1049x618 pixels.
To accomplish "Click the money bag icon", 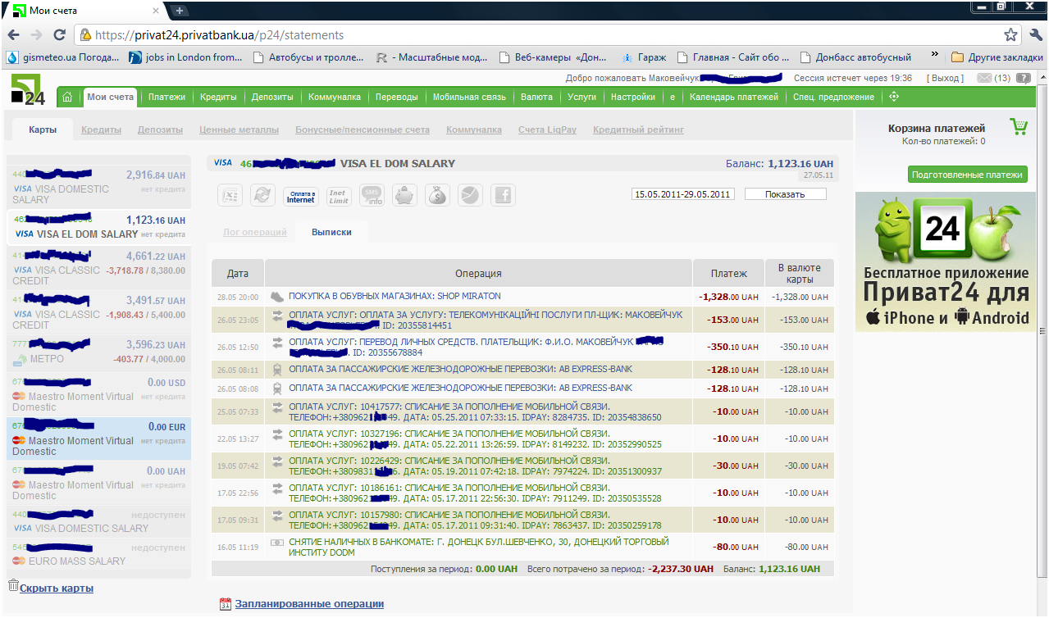I will (x=438, y=195).
